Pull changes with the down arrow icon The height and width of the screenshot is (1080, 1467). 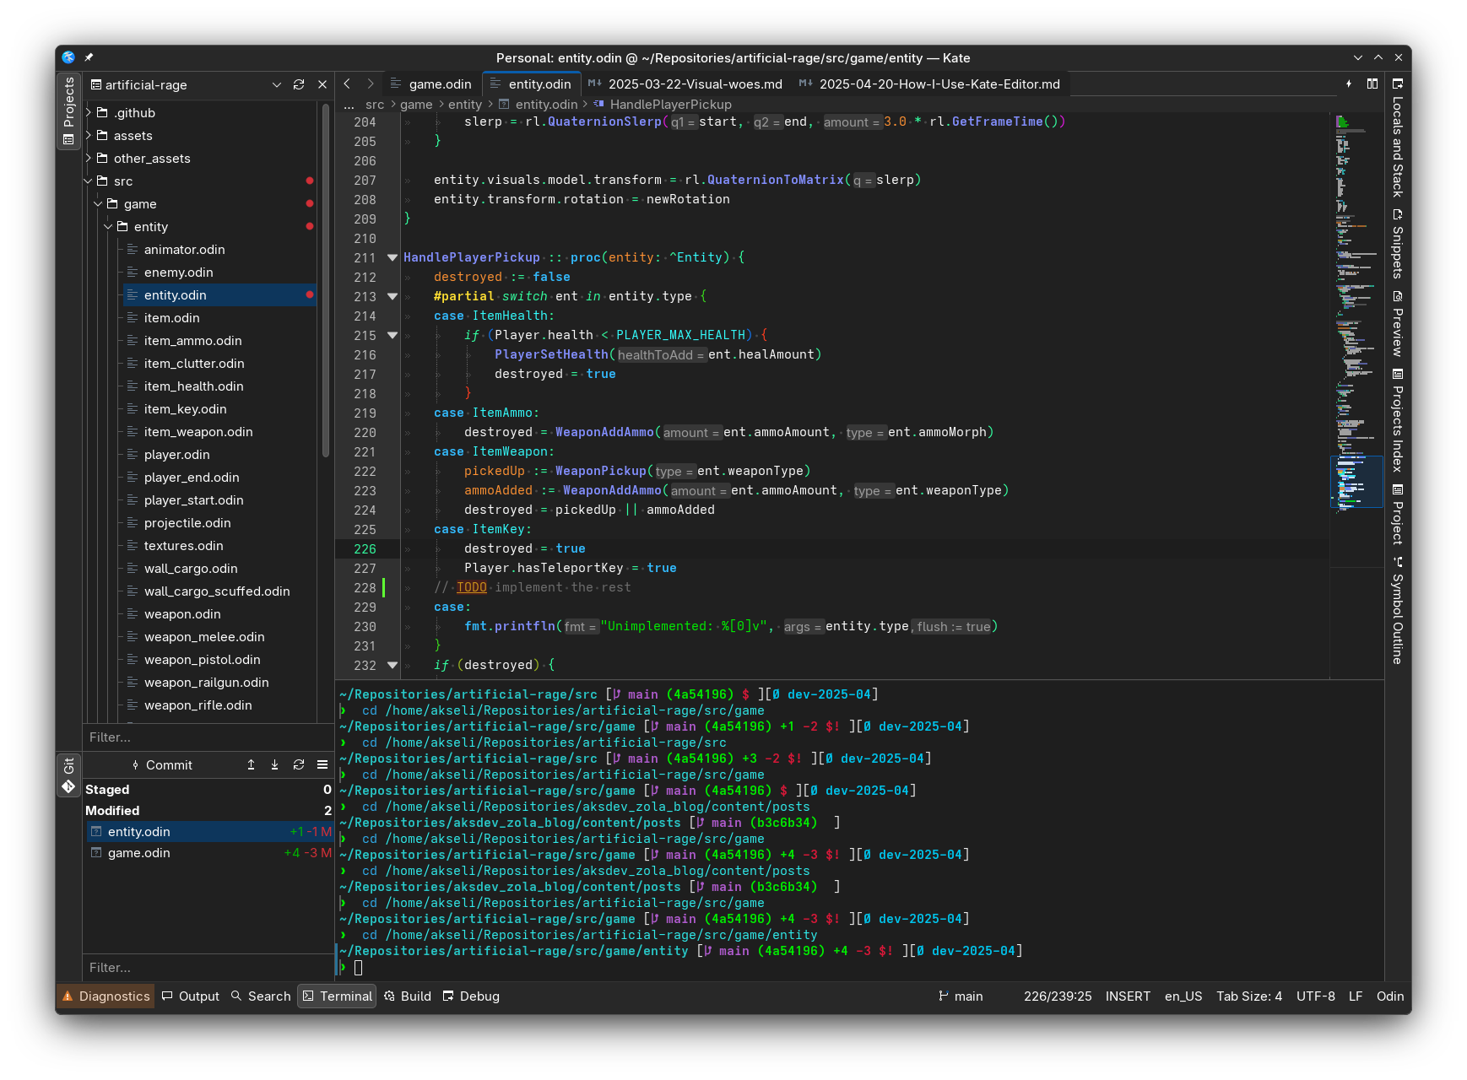point(274,764)
